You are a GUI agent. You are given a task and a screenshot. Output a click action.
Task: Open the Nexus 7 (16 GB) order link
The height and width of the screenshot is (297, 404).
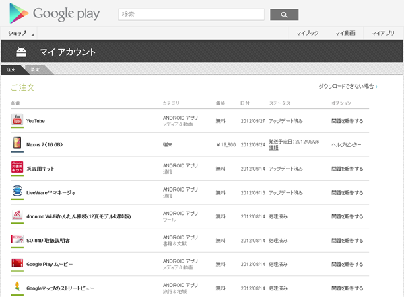click(44, 144)
